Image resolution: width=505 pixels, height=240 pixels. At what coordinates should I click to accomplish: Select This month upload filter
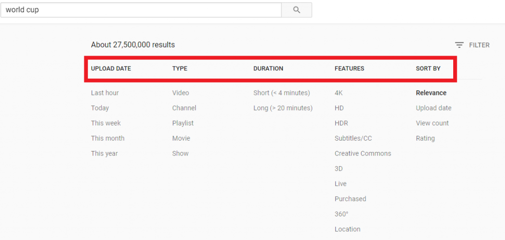pos(108,138)
